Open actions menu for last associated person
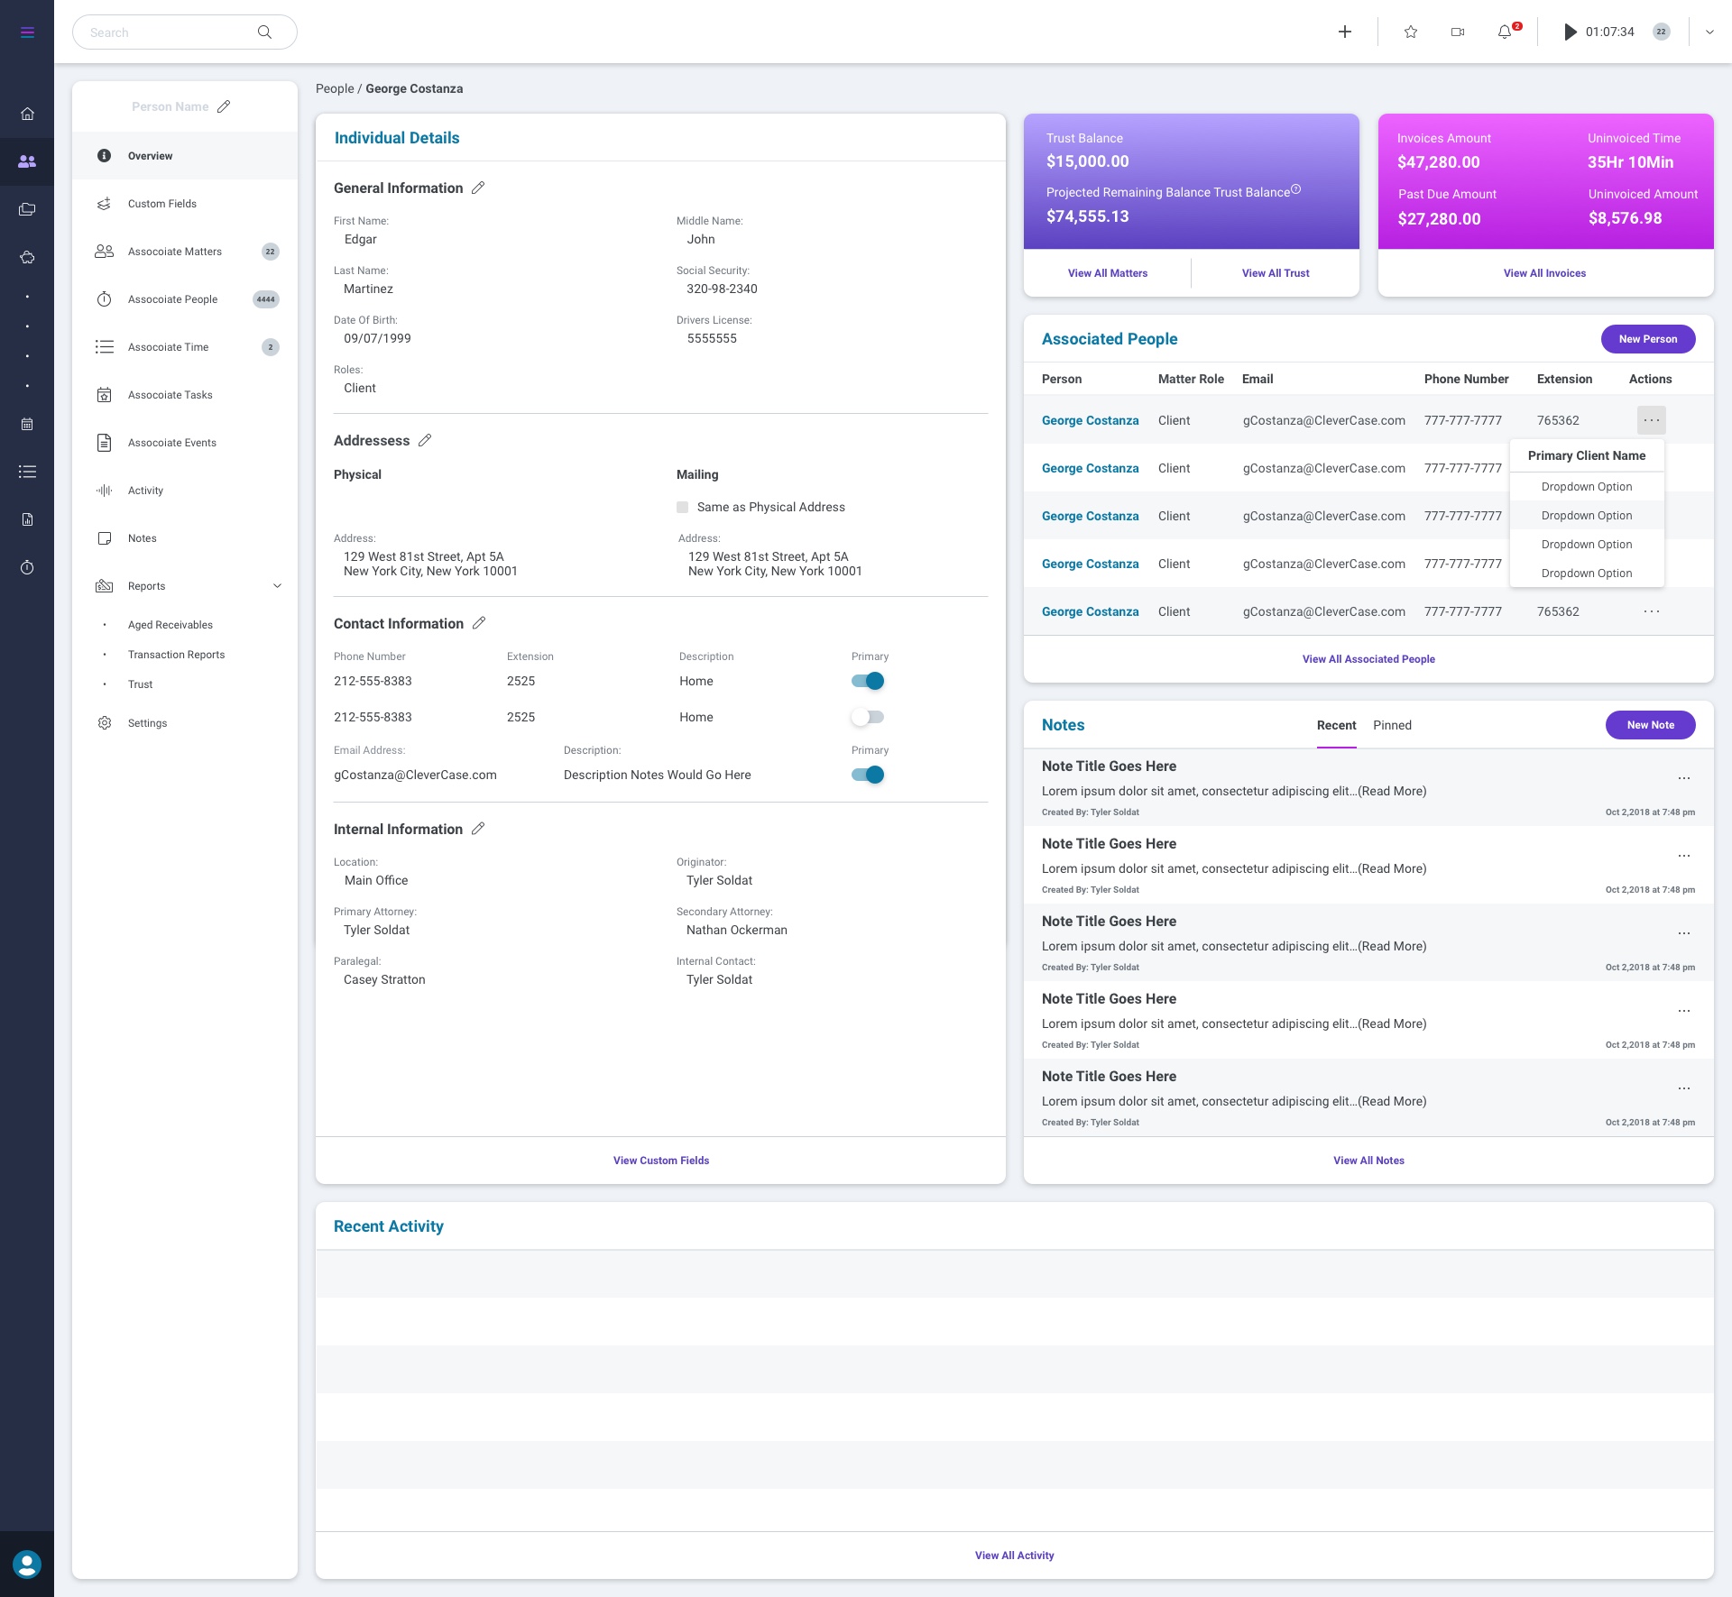The width and height of the screenshot is (1732, 1597). pos(1651,611)
